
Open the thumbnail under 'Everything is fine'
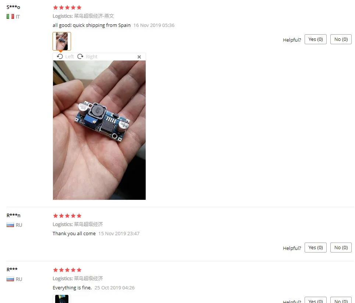[62, 299]
